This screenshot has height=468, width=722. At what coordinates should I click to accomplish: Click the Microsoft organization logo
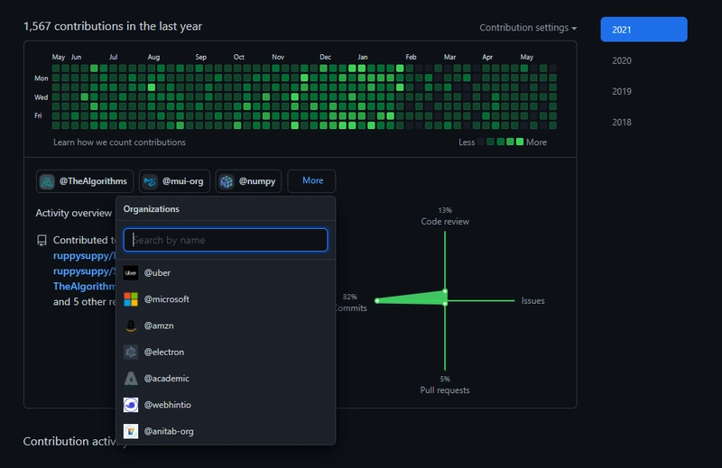pyautogui.click(x=131, y=299)
